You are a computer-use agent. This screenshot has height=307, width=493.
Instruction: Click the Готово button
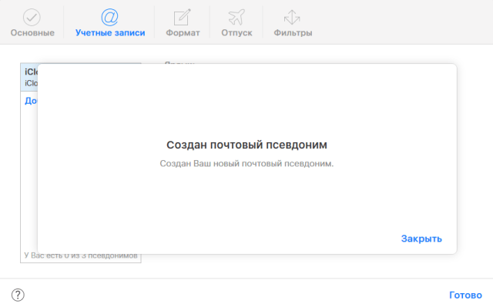pos(465,295)
